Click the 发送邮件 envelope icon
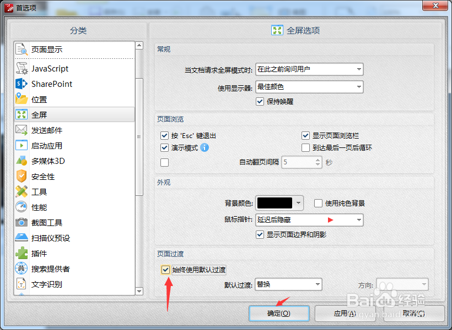Image resolution: width=452 pixels, height=330 pixels. pyautogui.click(x=21, y=130)
